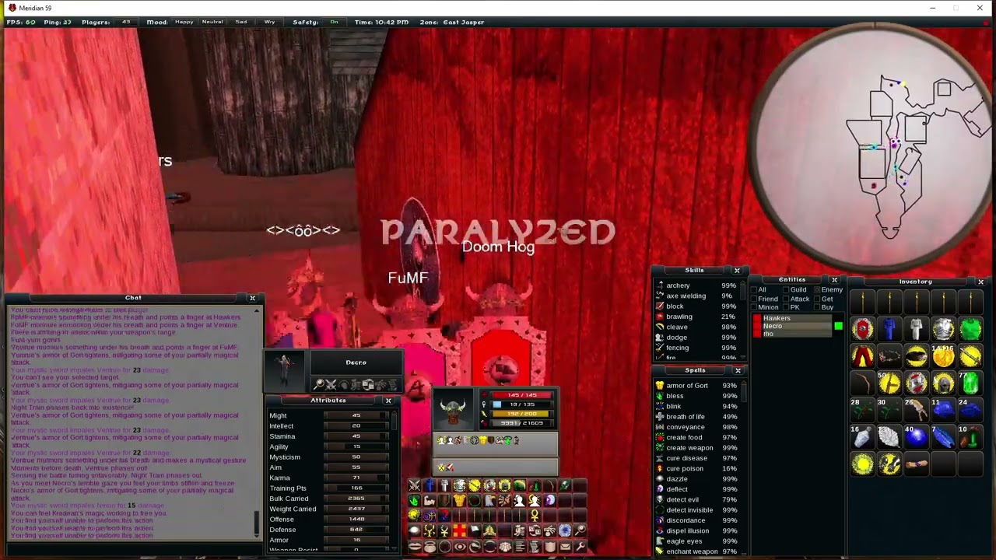Click the Spells list scroll-down arrow
The image size is (996, 560).
click(743, 554)
